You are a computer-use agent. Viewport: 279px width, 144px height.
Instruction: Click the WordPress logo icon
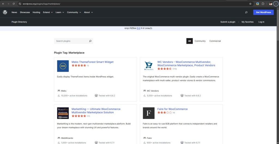pyautogui.click(x=5, y=12)
